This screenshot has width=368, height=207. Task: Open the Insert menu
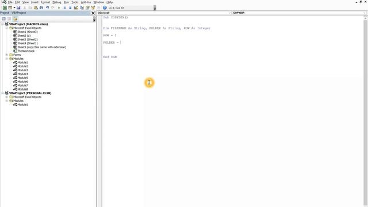click(34, 2)
